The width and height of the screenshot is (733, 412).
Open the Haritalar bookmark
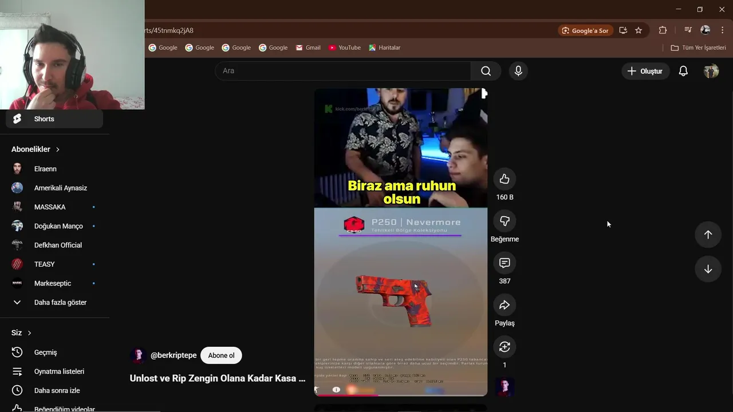pos(384,47)
